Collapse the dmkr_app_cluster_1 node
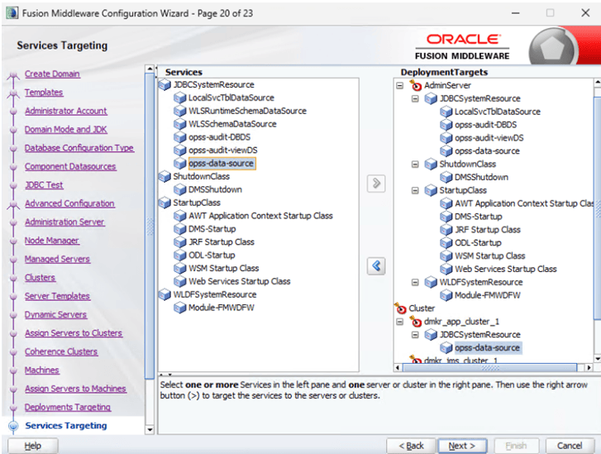Viewport: 601px width, 454px height. [400, 322]
